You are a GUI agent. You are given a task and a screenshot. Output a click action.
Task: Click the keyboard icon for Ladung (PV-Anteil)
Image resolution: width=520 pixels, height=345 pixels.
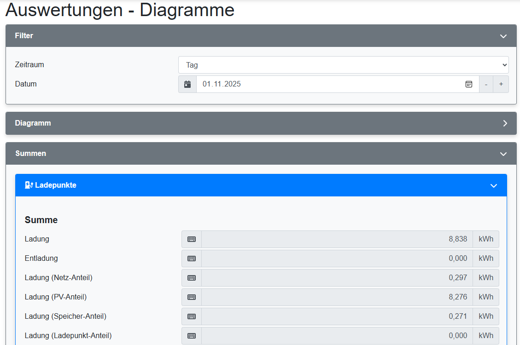tap(191, 297)
